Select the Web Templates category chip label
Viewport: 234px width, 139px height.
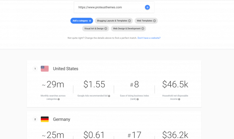coord(144,21)
